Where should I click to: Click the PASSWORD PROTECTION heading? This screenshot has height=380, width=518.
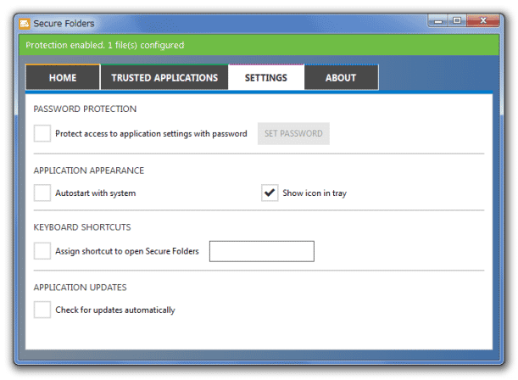tap(85, 109)
